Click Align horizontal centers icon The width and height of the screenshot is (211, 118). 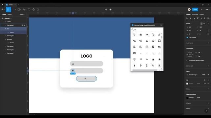point(191,18)
